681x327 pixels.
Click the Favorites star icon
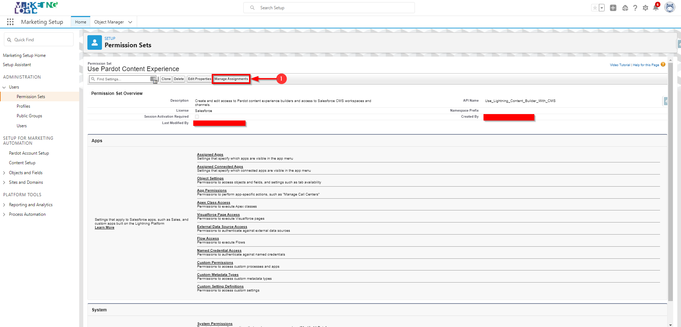(x=595, y=8)
